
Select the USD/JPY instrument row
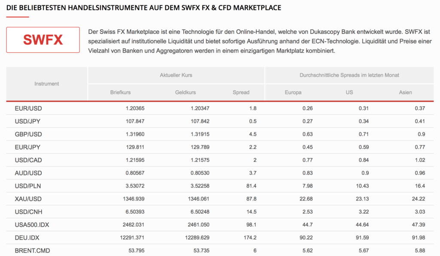[220, 121]
